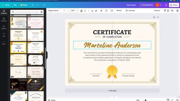The image size is (180, 101).
Task: Select the gold ribbon badge graphic
Action: tap(112, 72)
